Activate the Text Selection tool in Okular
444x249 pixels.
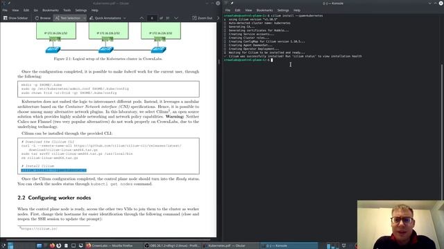coord(68,18)
